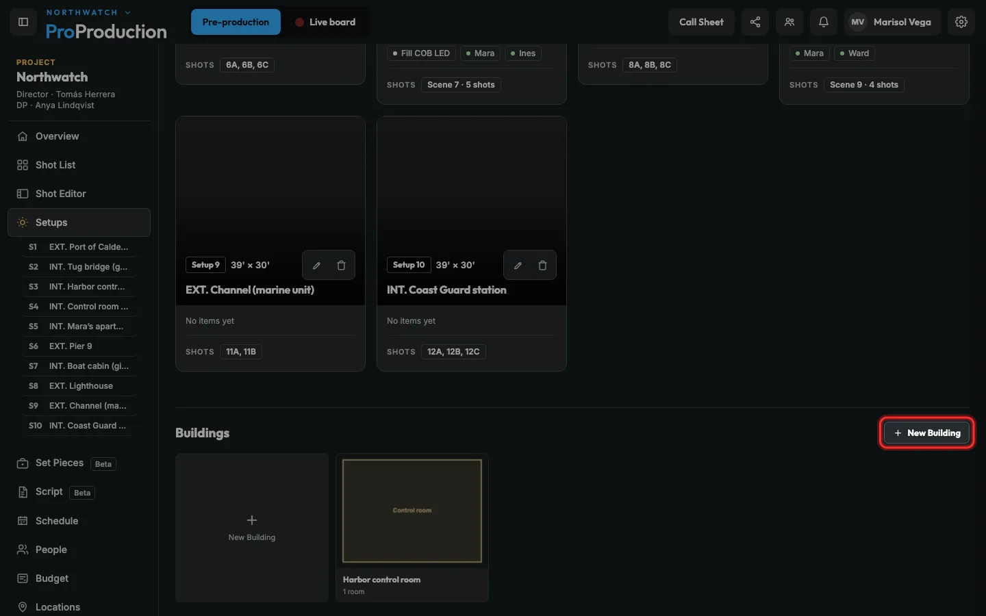Collapse the sidebar panel icon

23,22
